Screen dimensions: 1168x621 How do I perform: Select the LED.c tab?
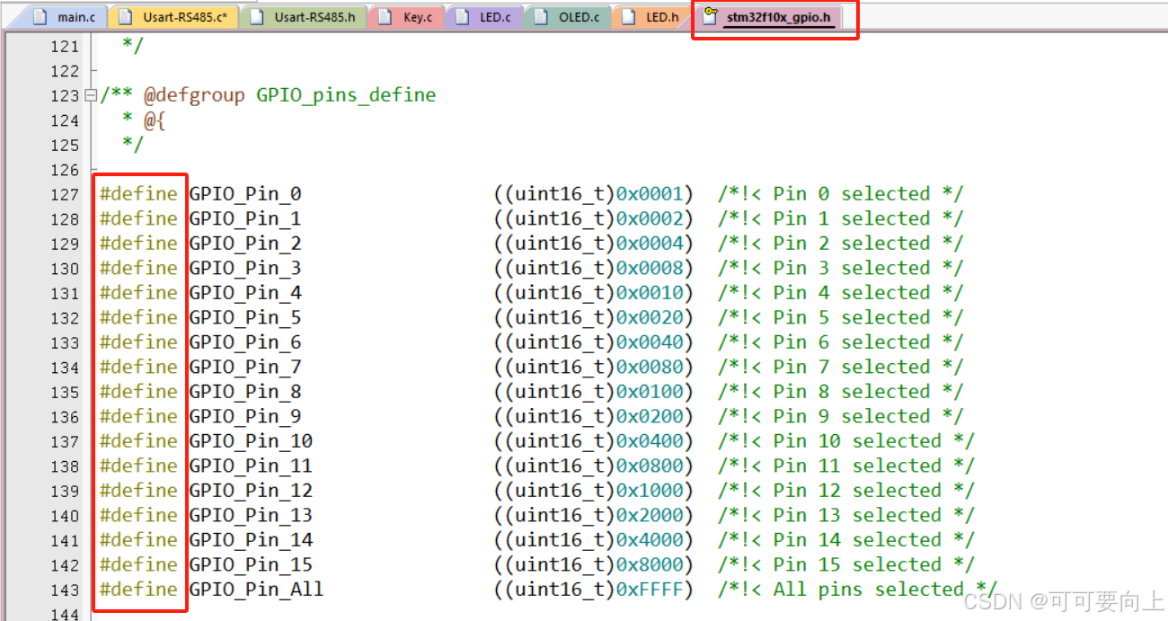[484, 17]
